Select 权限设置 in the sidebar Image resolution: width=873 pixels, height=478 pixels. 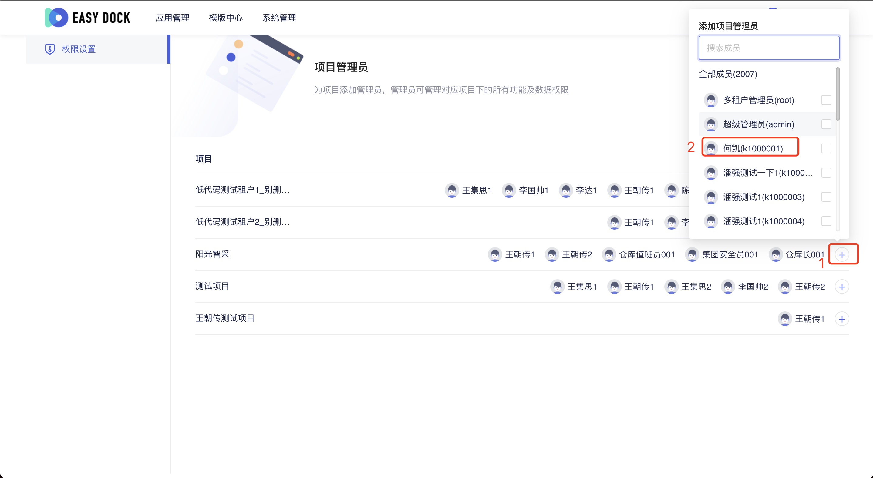pyautogui.click(x=98, y=49)
